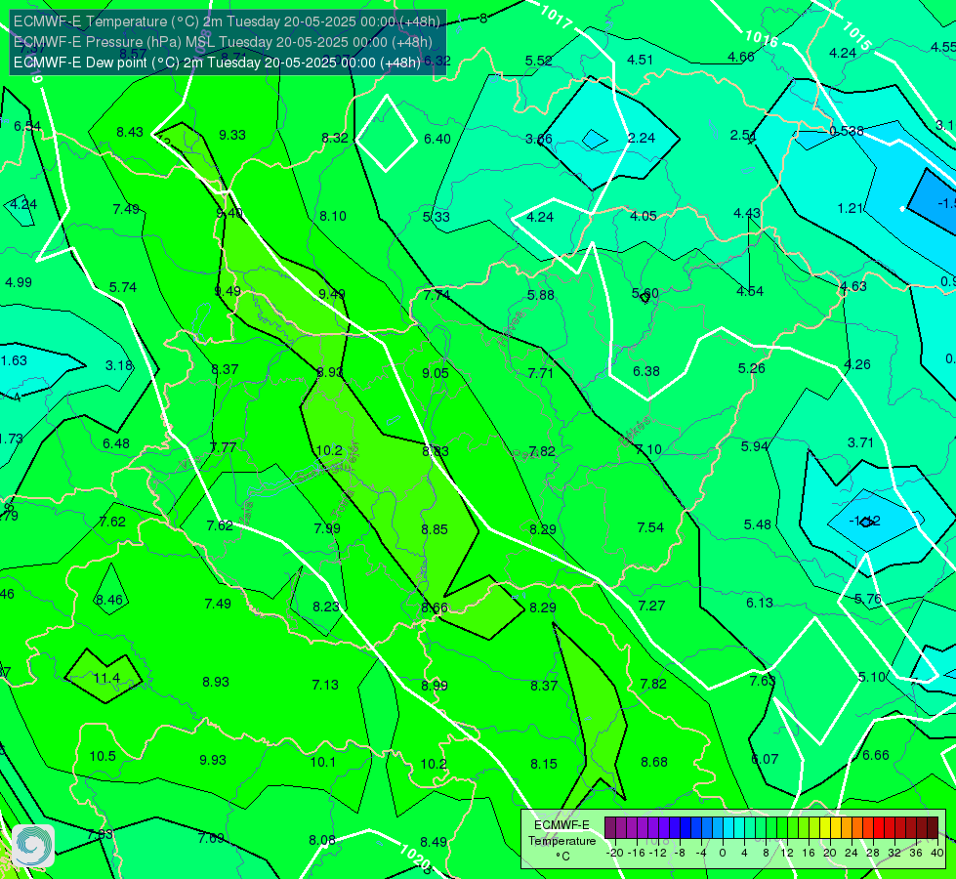Click the 9.05 temperature value
The width and height of the screenshot is (956, 879).
click(x=436, y=373)
